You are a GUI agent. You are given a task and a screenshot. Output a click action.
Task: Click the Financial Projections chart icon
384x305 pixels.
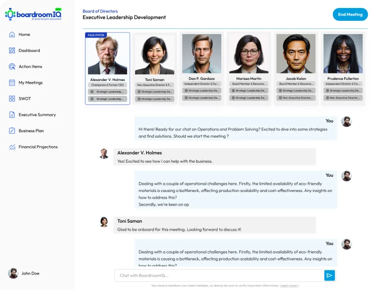12,147
